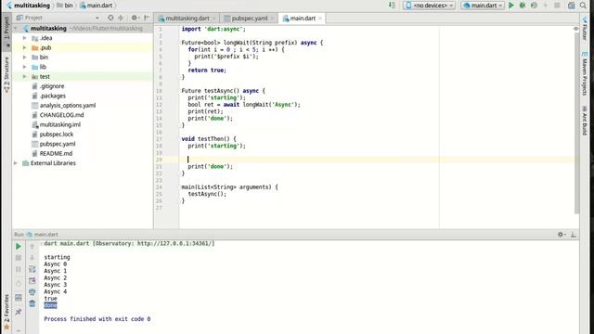This screenshot has width=594, height=334.
Task: Click the down-arrow stack trace icon in Run panel
Action: coord(32,258)
